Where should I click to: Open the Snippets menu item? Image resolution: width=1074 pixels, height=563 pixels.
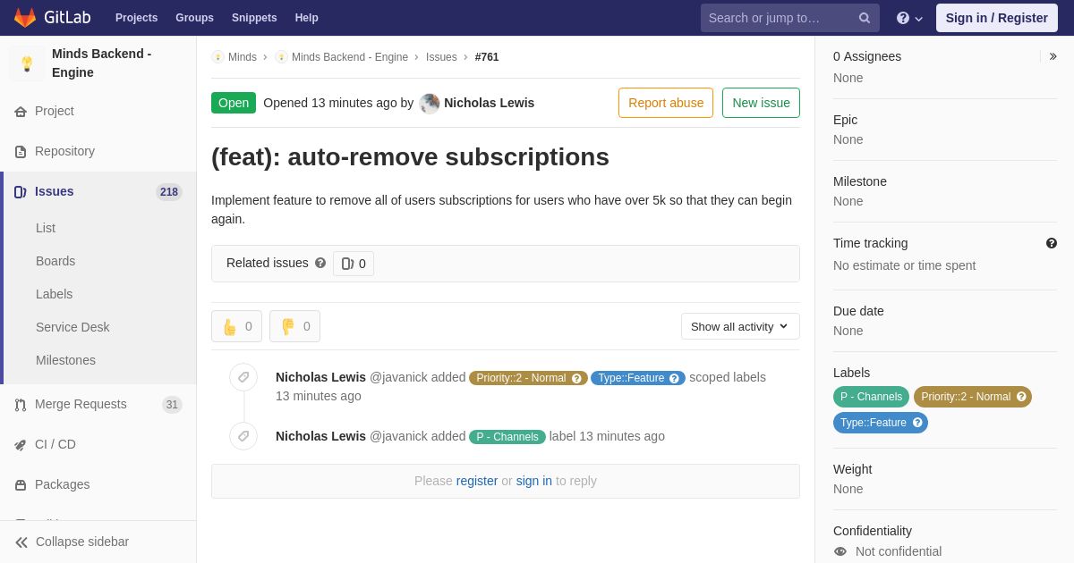point(254,18)
